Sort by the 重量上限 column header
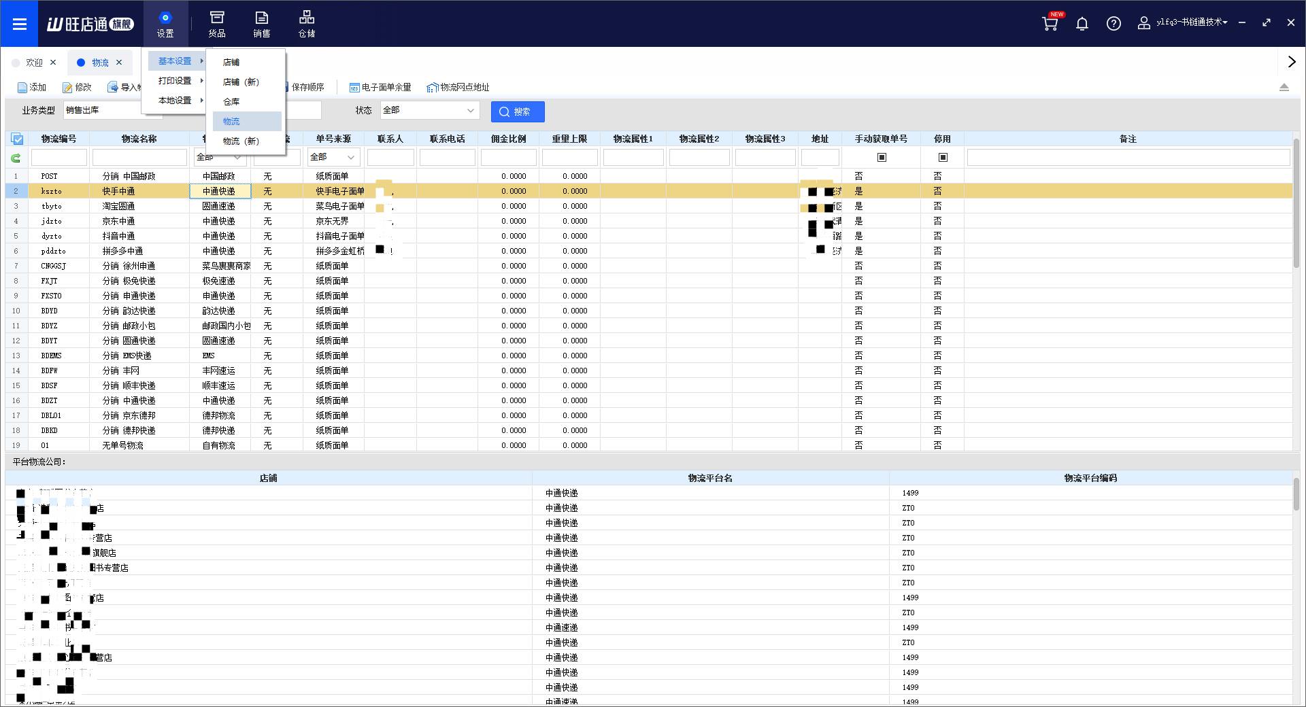 (x=569, y=139)
